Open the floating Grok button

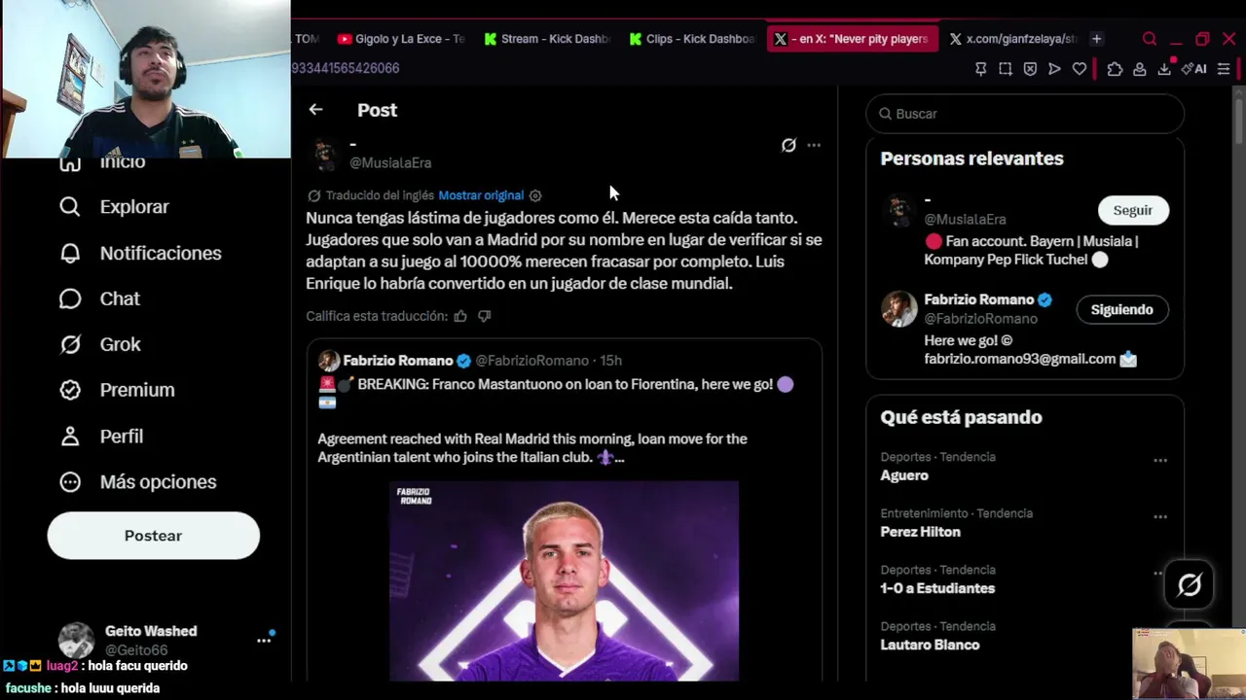[x=1190, y=584]
